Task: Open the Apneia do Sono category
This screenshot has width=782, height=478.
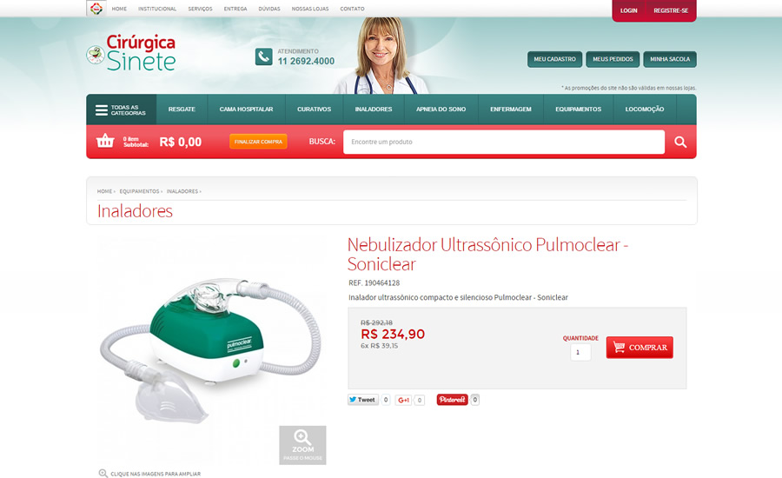Action: (441, 110)
